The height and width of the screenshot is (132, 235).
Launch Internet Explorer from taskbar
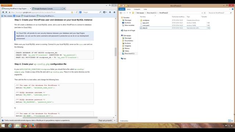coord(10,125)
